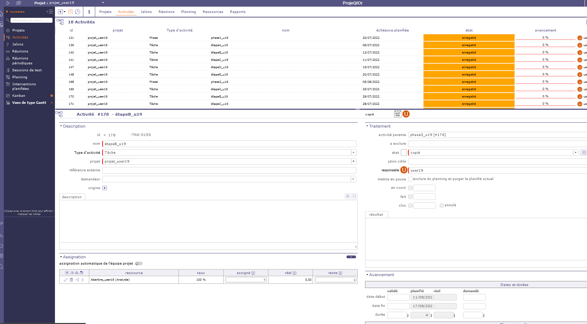Collapse the left menu with the hide icon
The height and width of the screenshot is (324, 587).
click(50, 12)
